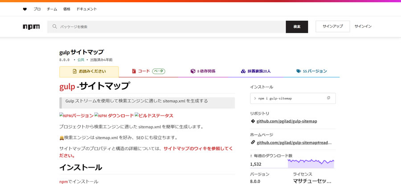Open 価格 in top navigation
The width and height of the screenshot is (401, 184).
[67, 9]
